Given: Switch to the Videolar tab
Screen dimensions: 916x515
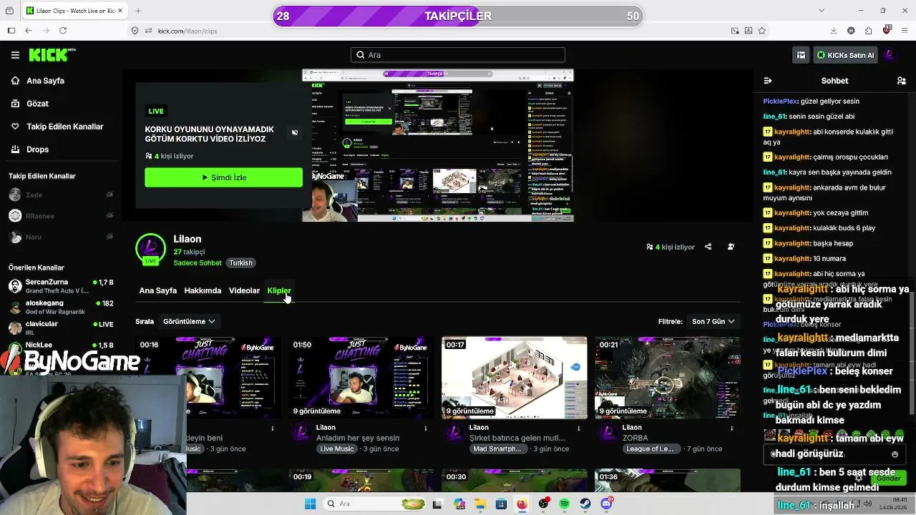Looking at the screenshot, I should coord(244,291).
